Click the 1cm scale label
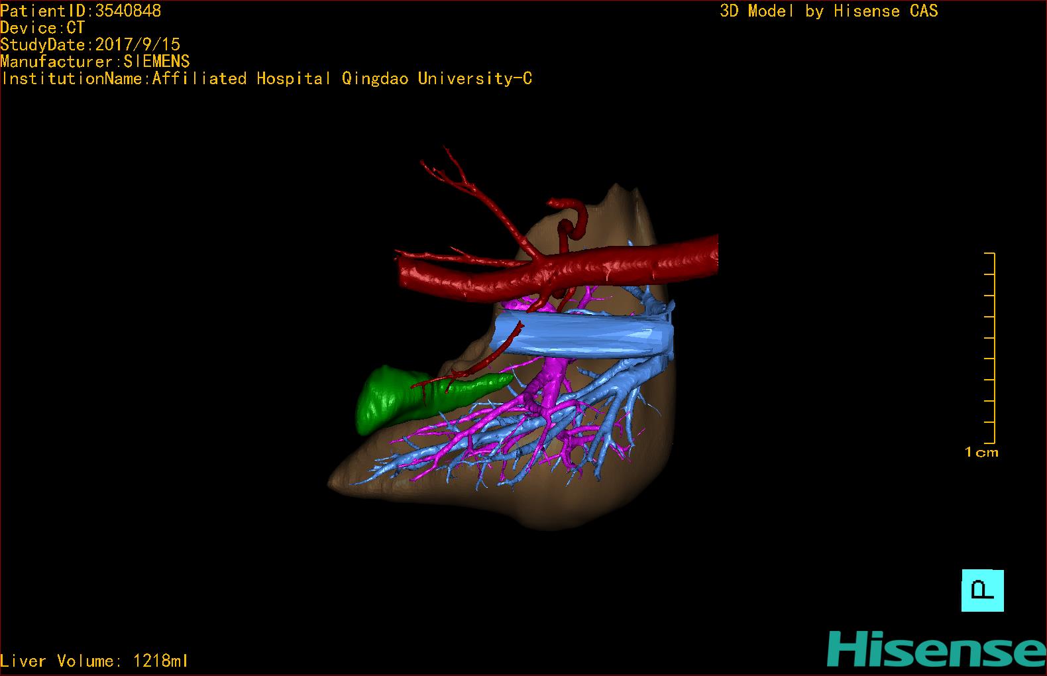This screenshot has height=676, width=1047. [x=981, y=453]
